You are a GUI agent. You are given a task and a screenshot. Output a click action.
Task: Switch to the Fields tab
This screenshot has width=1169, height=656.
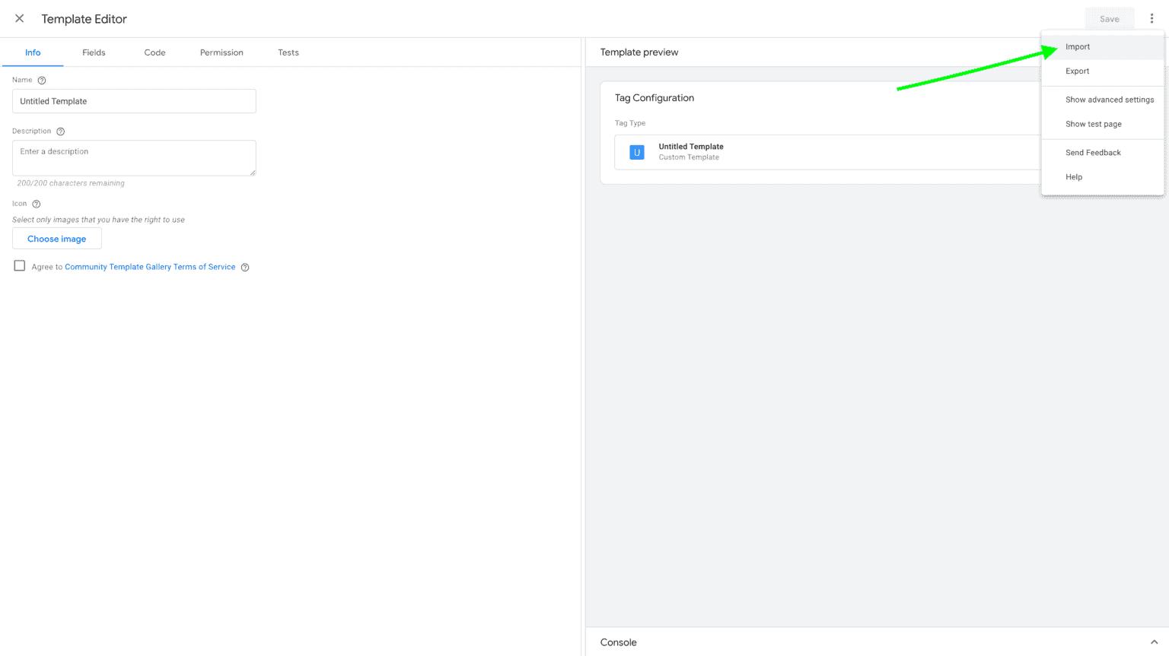[94, 52]
